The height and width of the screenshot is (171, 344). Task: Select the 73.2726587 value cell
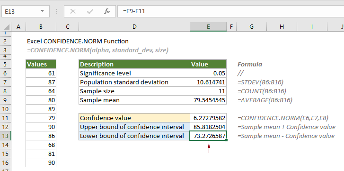point(208,136)
